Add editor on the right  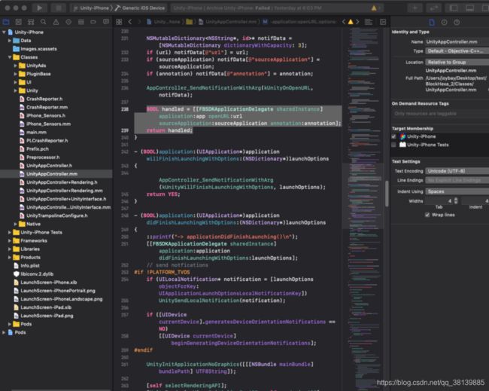point(383,22)
